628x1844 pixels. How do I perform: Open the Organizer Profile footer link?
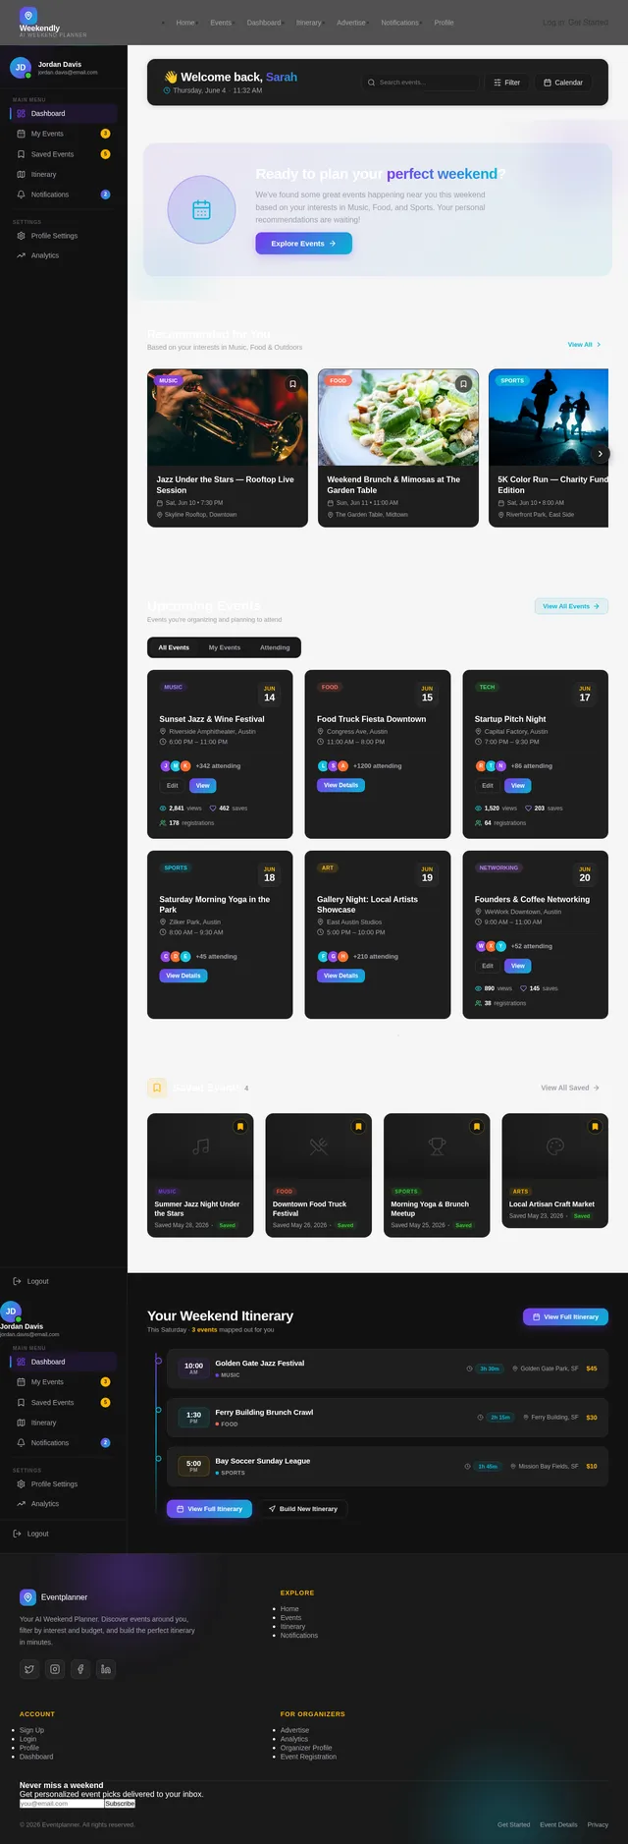pyautogui.click(x=306, y=1748)
